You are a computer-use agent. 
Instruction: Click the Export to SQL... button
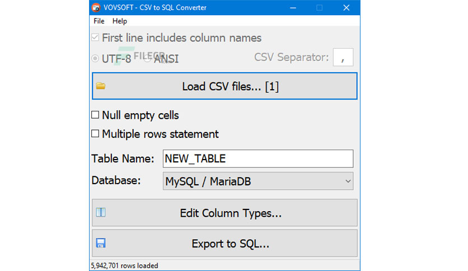[224, 243]
